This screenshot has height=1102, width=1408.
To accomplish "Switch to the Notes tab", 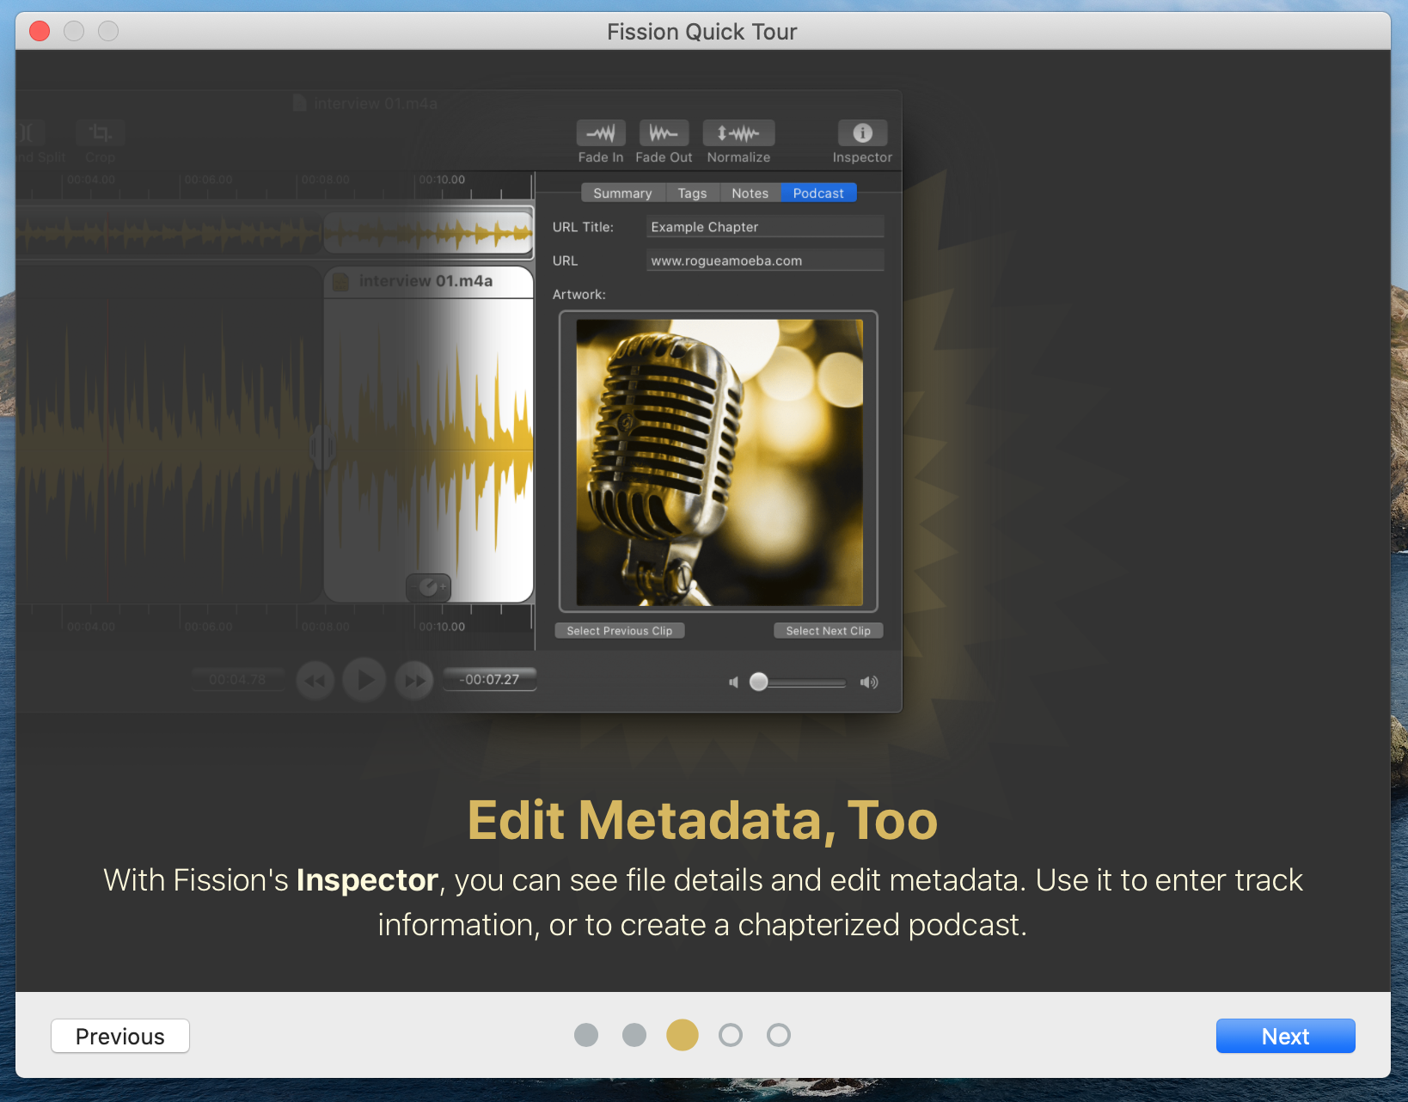I will pos(750,193).
